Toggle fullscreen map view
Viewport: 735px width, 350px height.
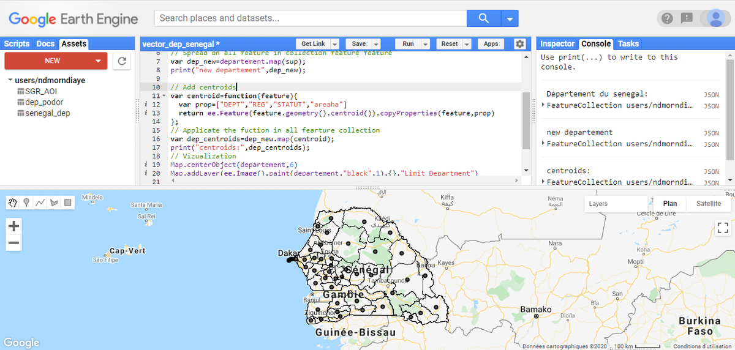click(x=722, y=228)
